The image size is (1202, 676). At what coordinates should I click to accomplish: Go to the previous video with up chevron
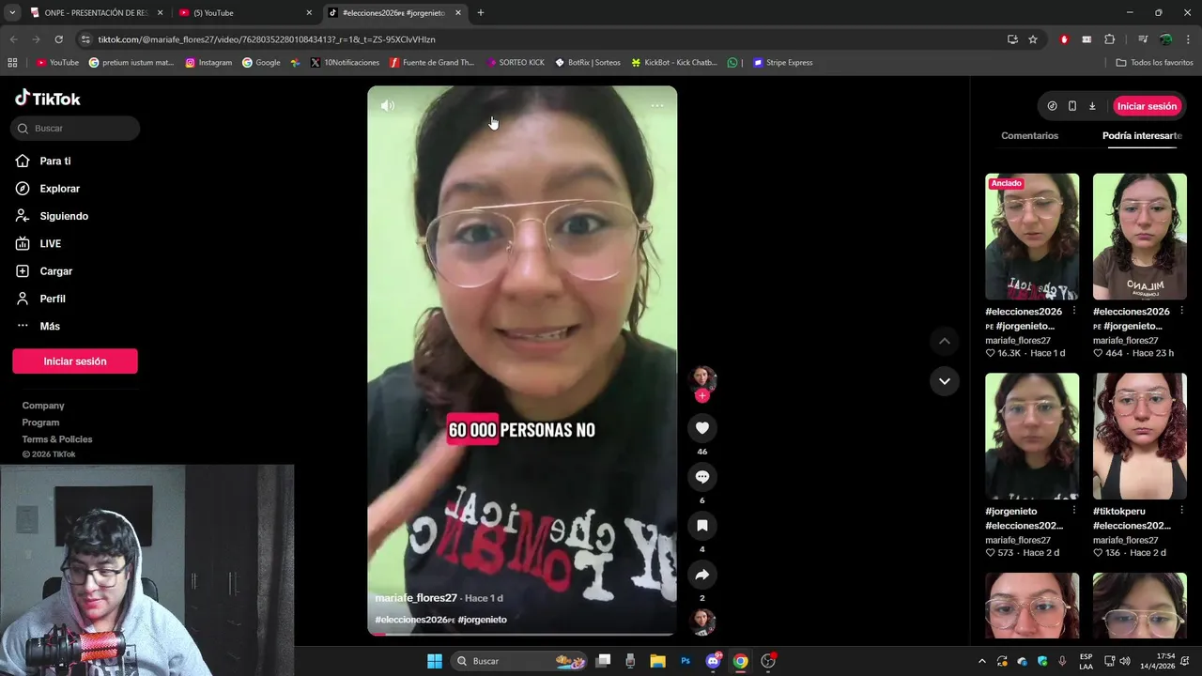945,341
